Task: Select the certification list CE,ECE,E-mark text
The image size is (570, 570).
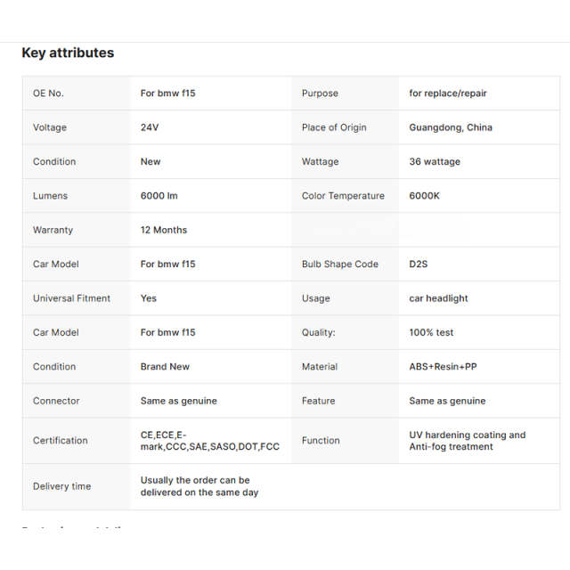Action: coord(210,441)
